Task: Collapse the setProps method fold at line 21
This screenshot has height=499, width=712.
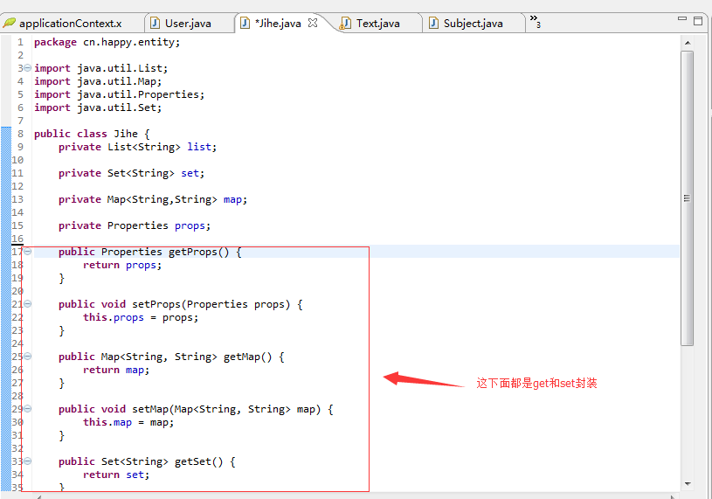Action: 28,304
